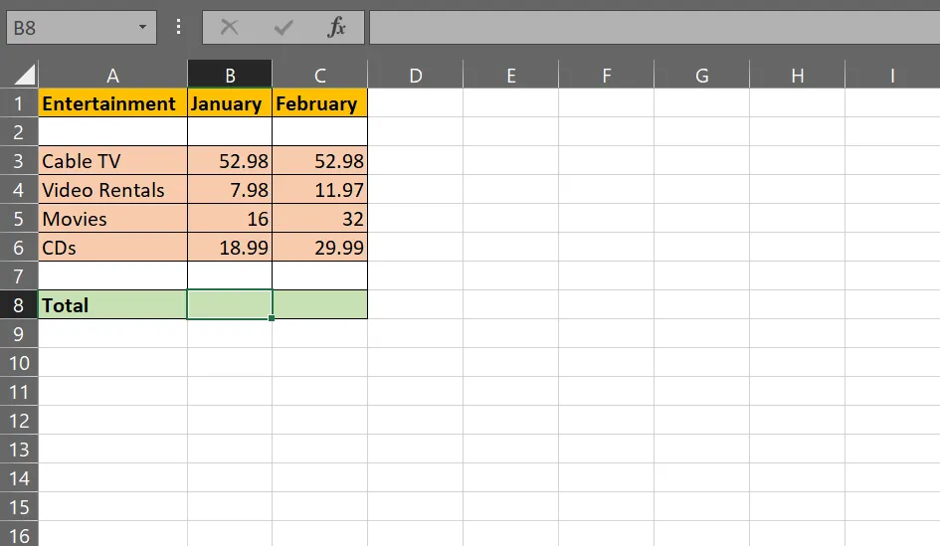The width and height of the screenshot is (940, 546).
Task: Select row 10 header
Action: (x=19, y=363)
